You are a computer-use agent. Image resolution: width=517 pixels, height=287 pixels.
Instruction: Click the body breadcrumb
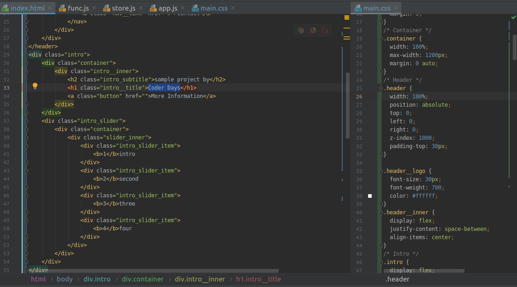pyautogui.click(x=65, y=279)
